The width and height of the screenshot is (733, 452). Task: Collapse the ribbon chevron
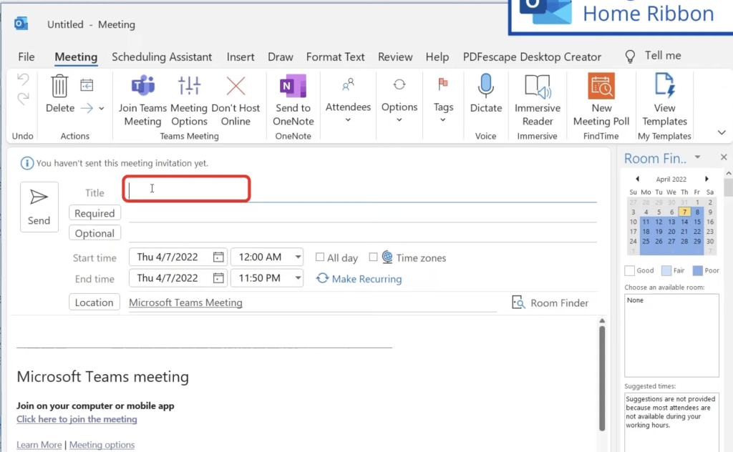point(722,132)
